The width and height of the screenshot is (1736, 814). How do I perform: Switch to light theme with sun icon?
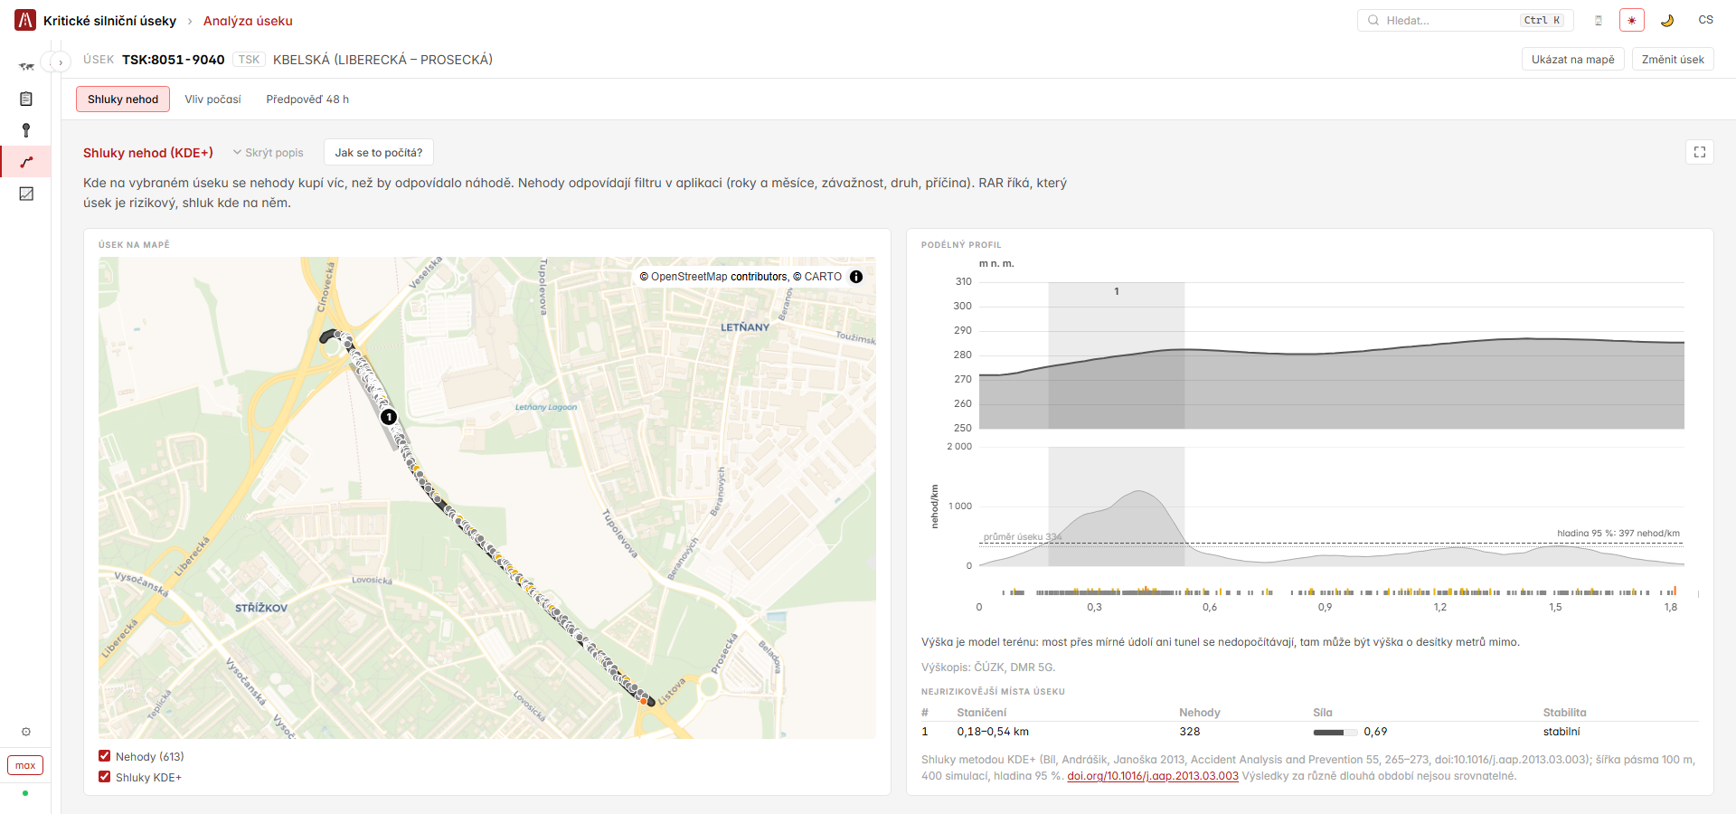(1632, 20)
